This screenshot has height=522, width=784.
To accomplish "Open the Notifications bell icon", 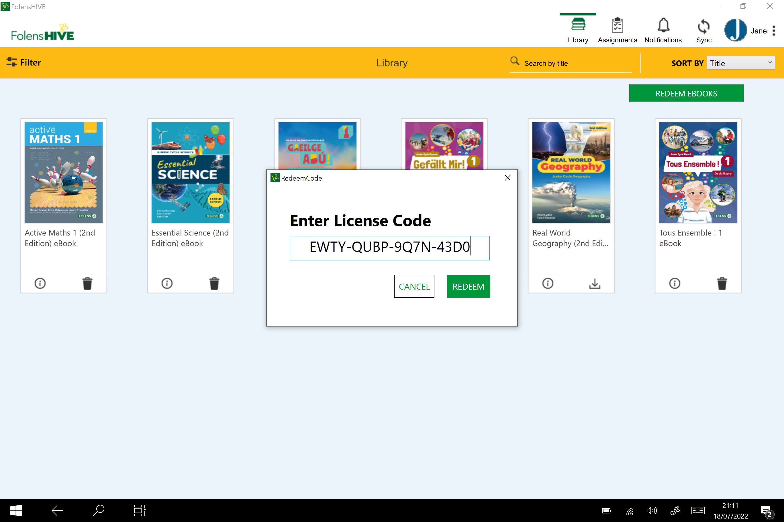I will click(663, 26).
